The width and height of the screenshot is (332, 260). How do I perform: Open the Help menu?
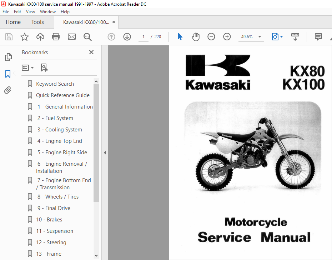point(65,12)
